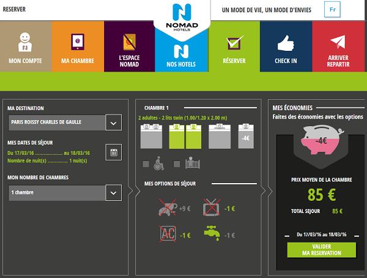Select the double bed room option

tap(152, 136)
